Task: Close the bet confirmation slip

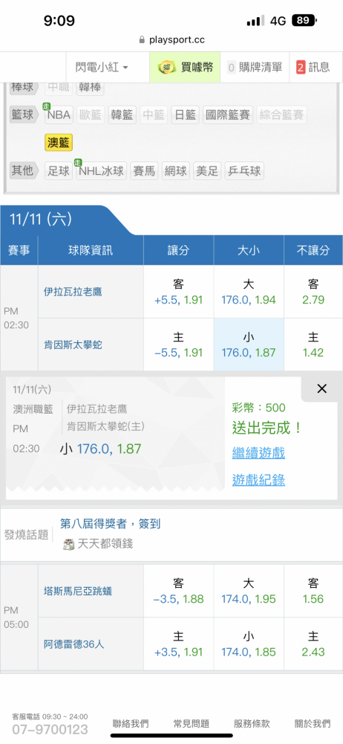Action: click(321, 388)
